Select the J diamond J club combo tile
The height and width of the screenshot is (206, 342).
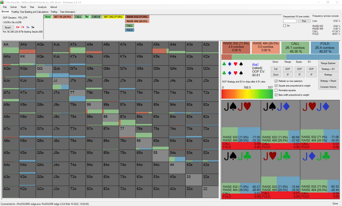coord(320,174)
